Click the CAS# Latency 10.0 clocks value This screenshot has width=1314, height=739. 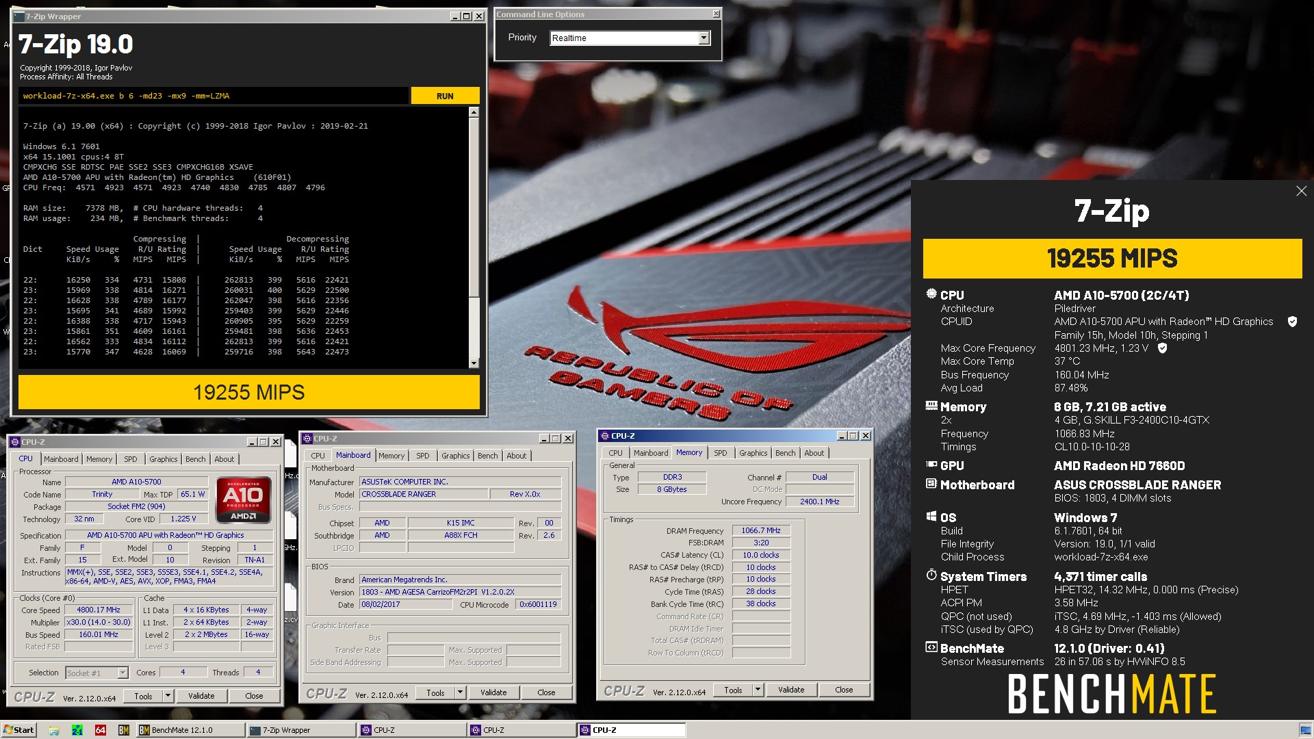click(x=761, y=556)
